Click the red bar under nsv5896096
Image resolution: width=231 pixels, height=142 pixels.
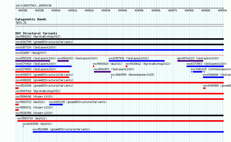pos(119,99)
